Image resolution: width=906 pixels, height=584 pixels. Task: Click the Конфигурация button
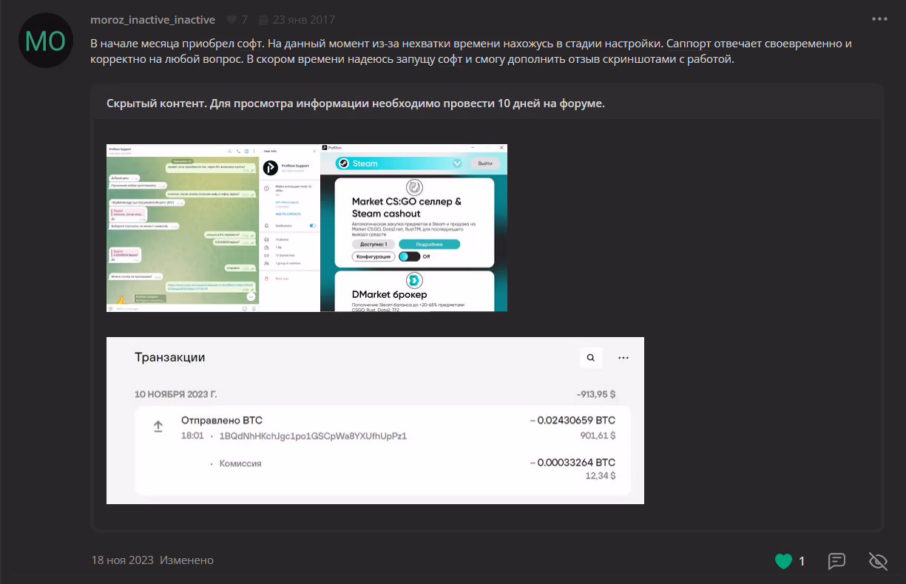coord(373,257)
